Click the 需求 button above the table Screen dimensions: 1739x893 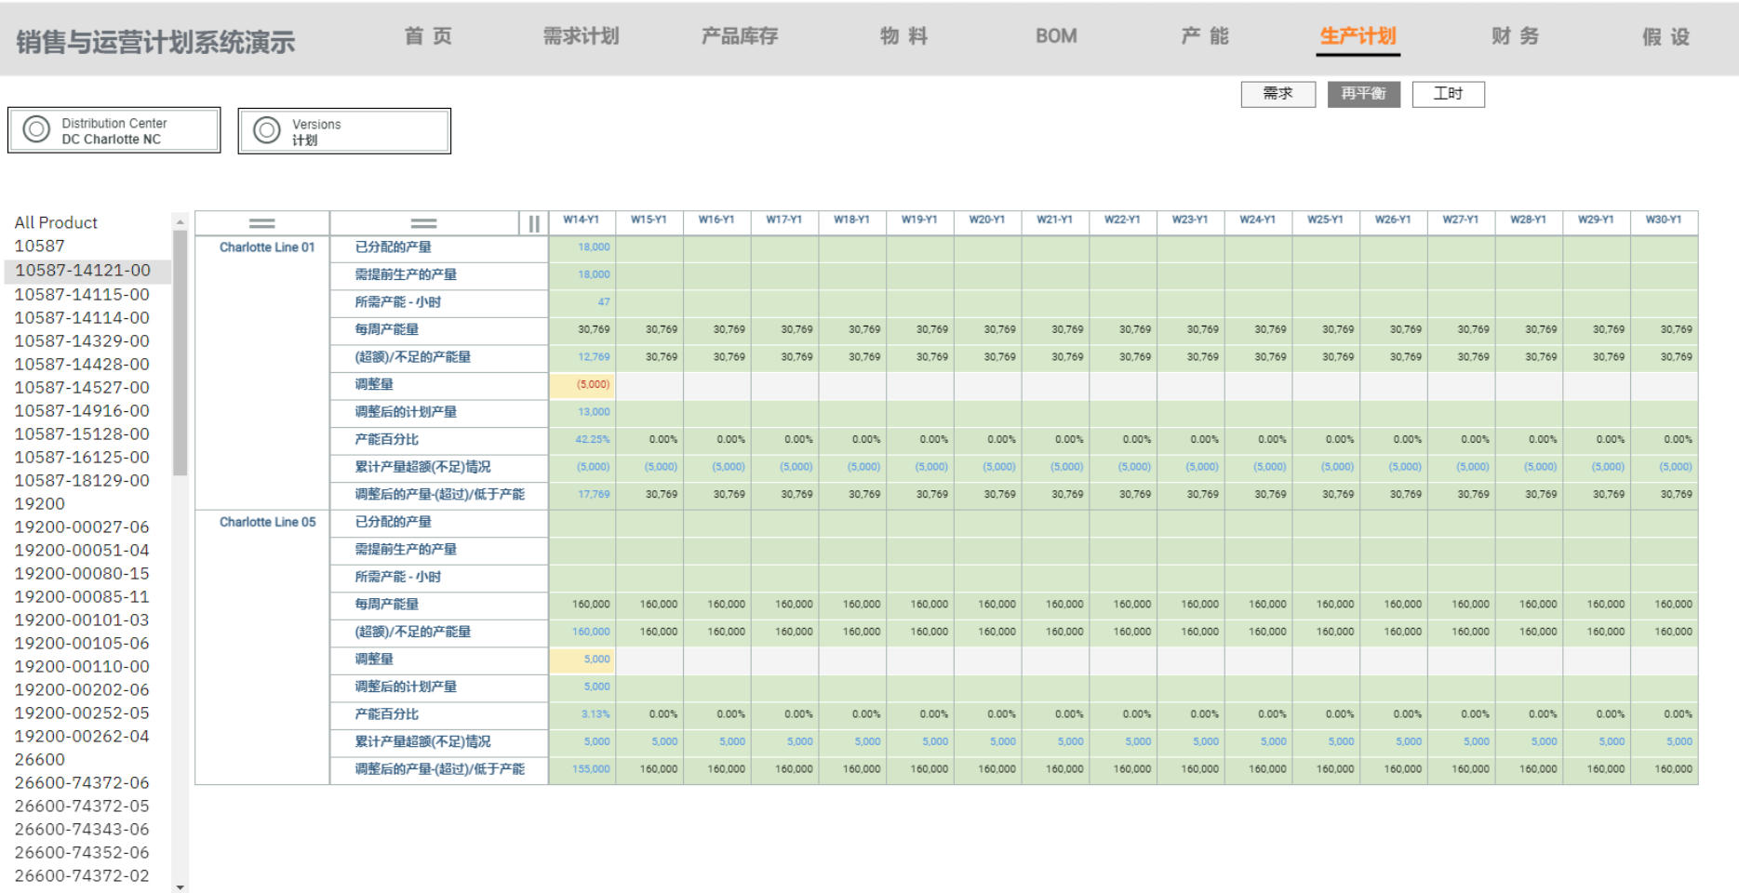click(x=1277, y=93)
